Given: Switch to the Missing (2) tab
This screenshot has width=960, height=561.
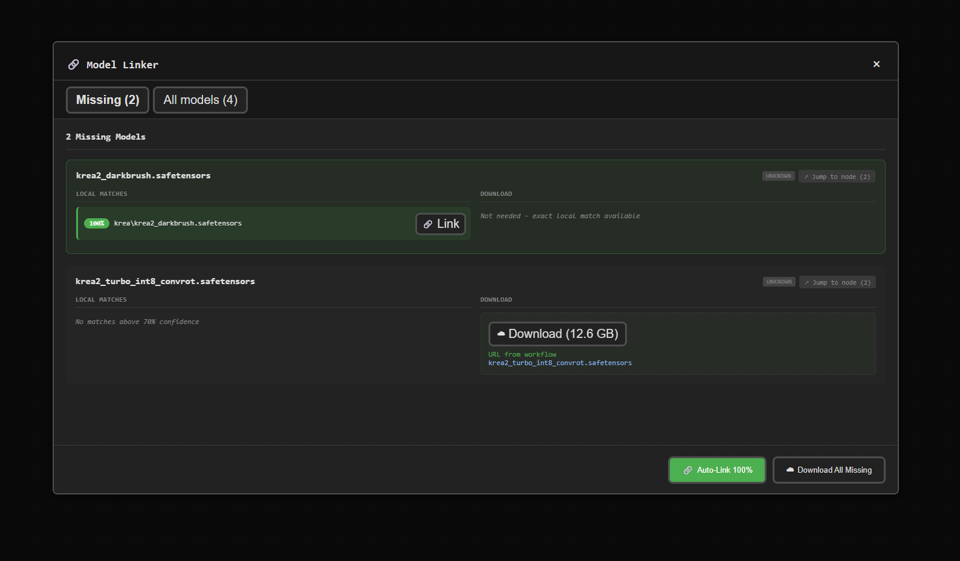Looking at the screenshot, I should pyautogui.click(x=108, y=100).
